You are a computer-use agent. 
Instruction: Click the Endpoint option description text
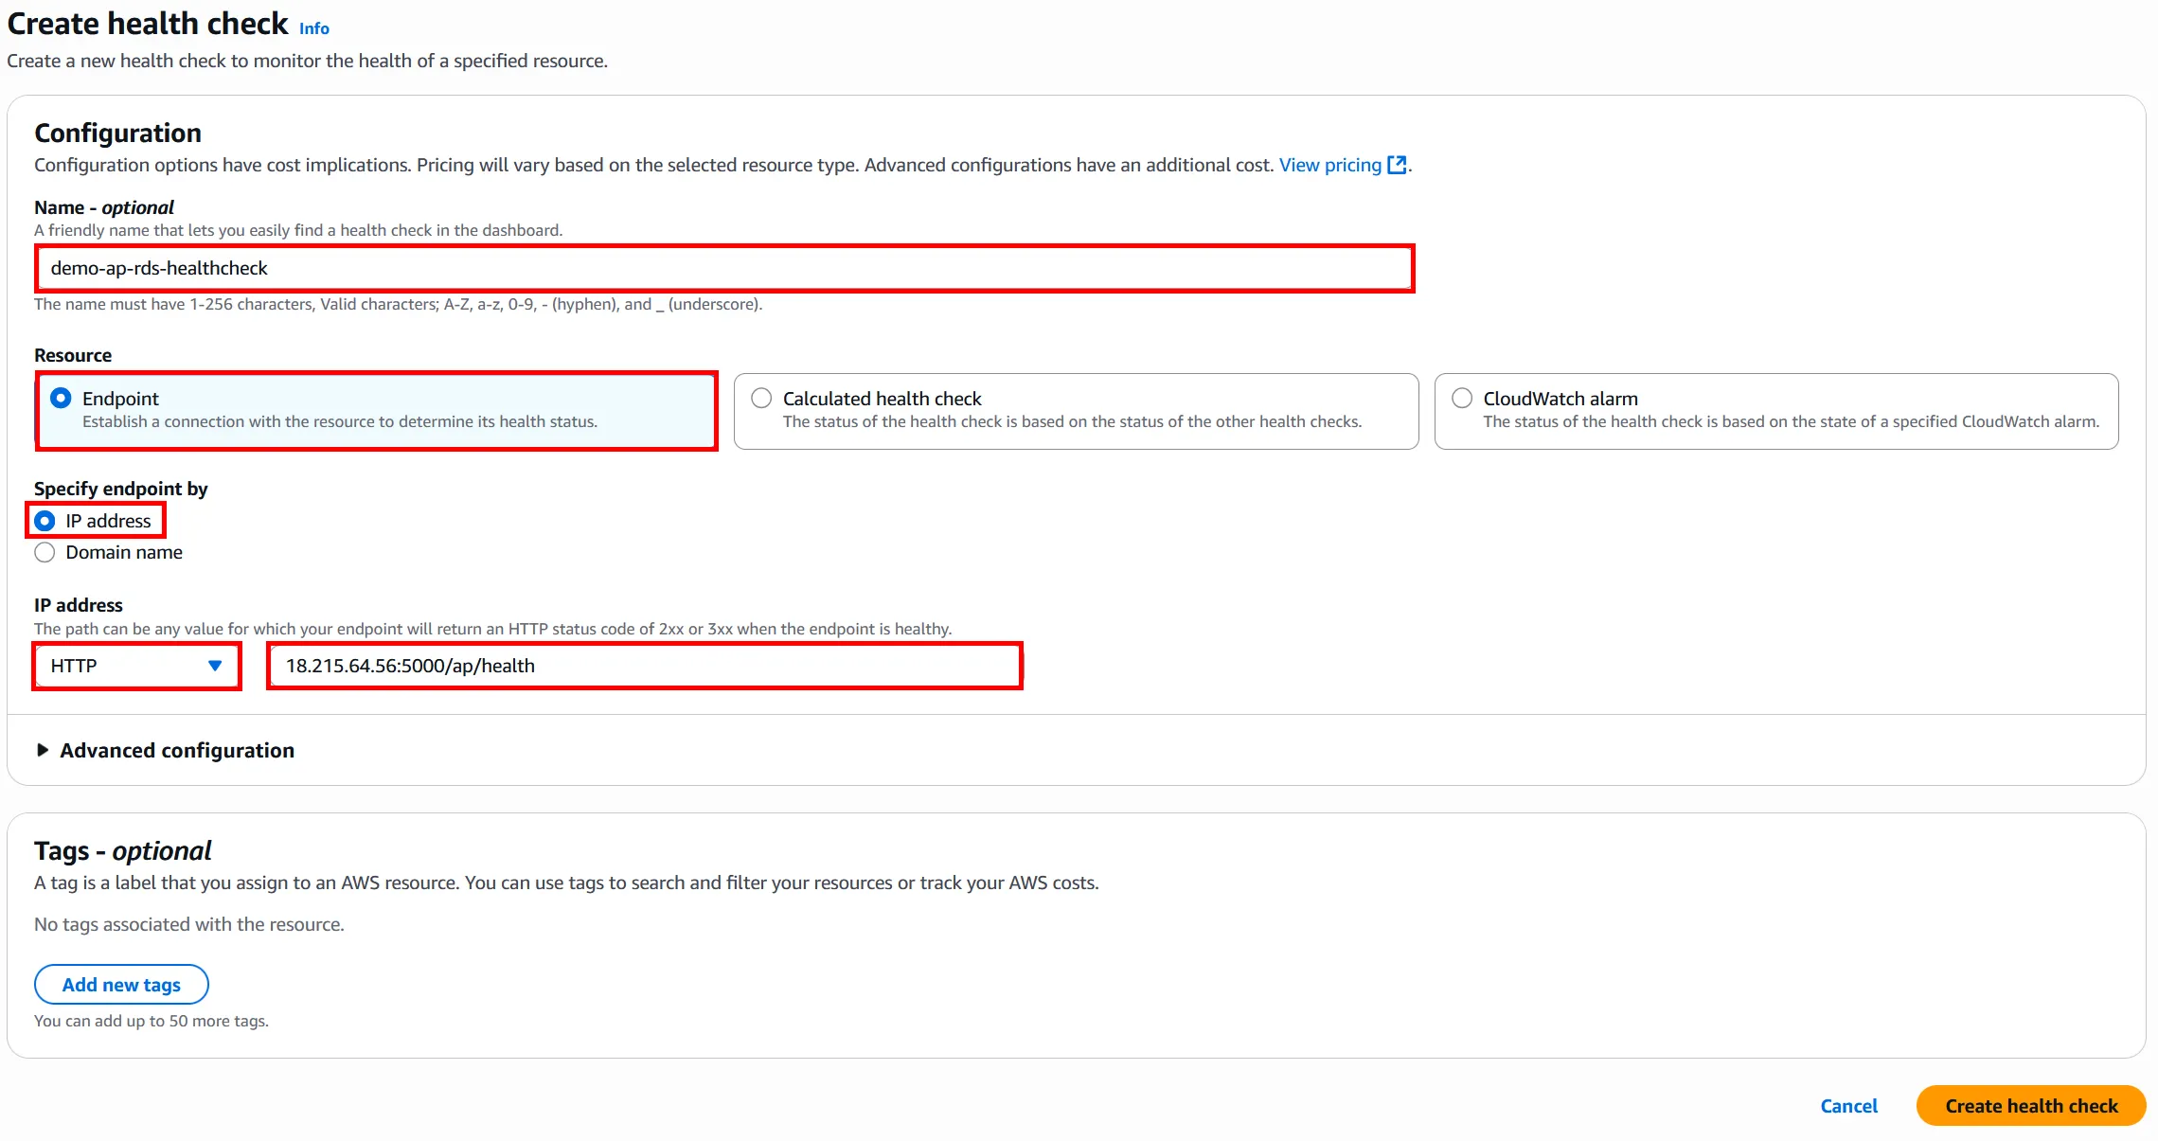click(x=339, y=422)
